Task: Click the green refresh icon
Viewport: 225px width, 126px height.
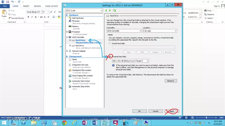Action: (x=114, y=11)
